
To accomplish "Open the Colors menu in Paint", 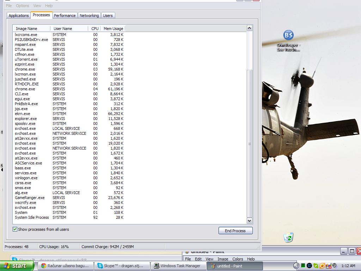I will pyautogui.click(x=238, y=259).
